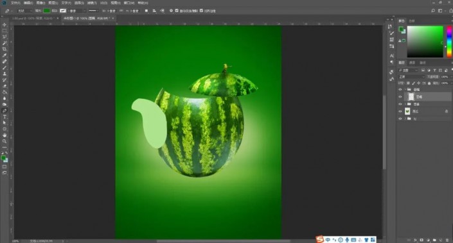Open the Brush Settings panel icon
453x243 pixels.
pyautogui.click(x=391, y=33)
